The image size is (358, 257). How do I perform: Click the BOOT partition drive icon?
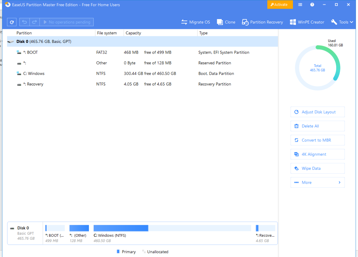point(19,52)
